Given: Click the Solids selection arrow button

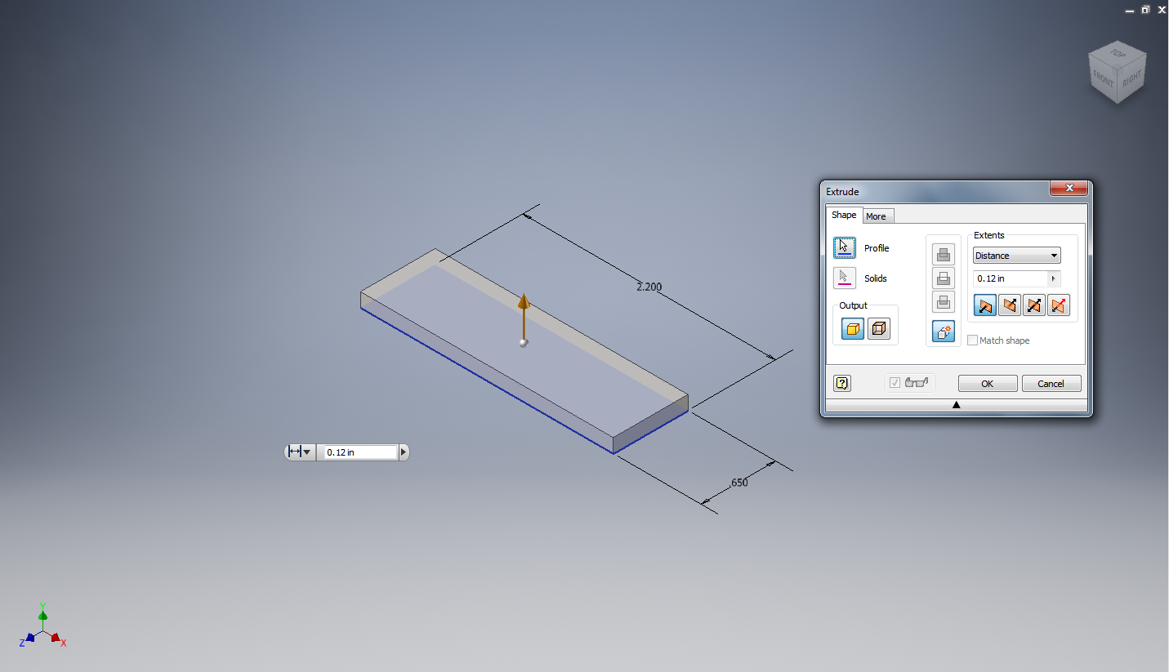Looking at the screenshot, I should tap(845, 278).
